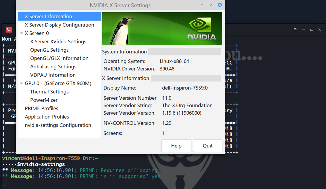Screen dimensions: 326x189
Task: Open OpenGL/GLX Information page
Action: [59, 58]
